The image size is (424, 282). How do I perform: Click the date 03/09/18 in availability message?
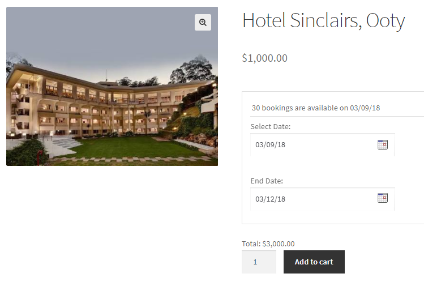(365, 108)
